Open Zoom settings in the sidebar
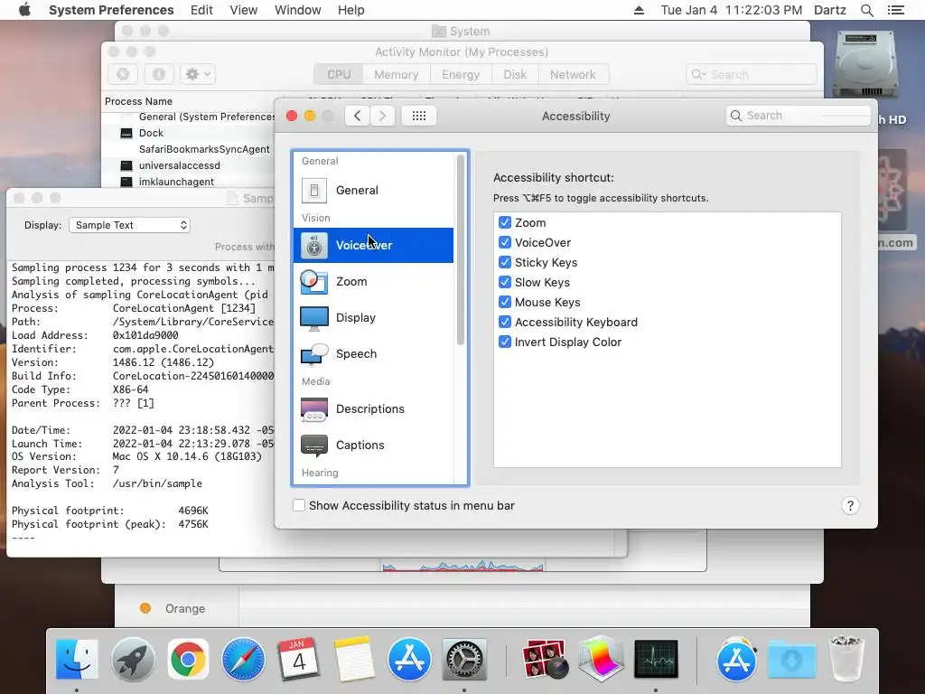 (373, 282)
